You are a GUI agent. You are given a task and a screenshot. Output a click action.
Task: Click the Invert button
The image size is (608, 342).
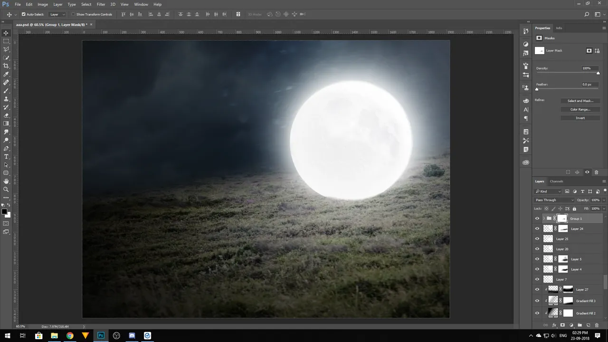tap(580, 118)
